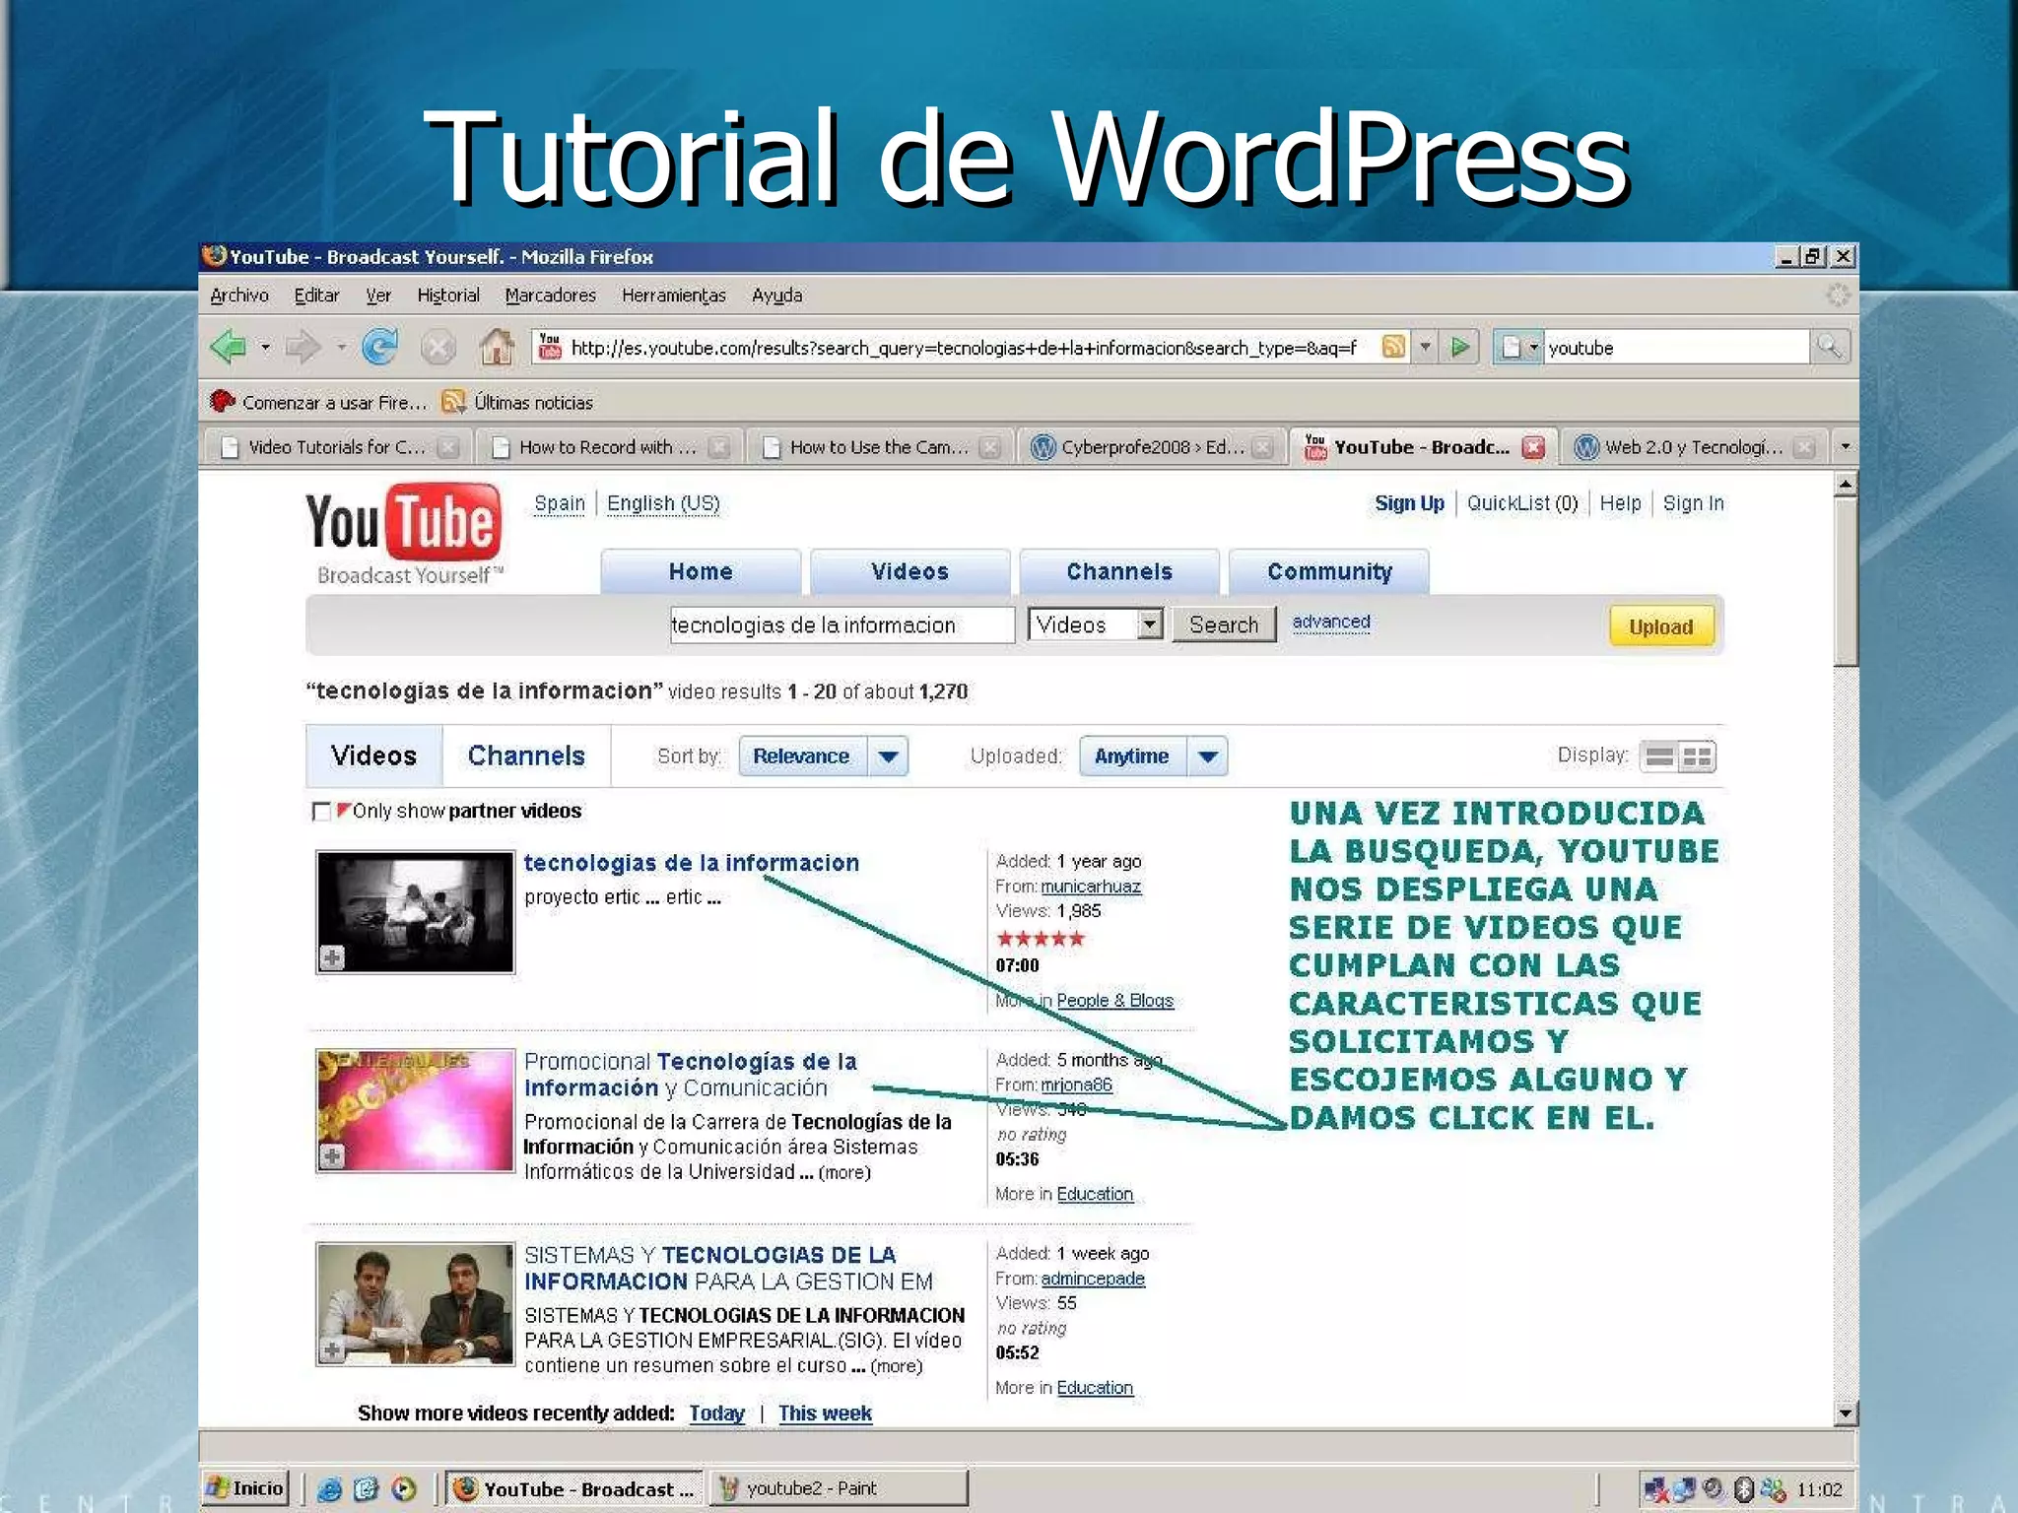
Task: Close the YouTube - Broadc... tab
Action: (x=1533, y=447)
